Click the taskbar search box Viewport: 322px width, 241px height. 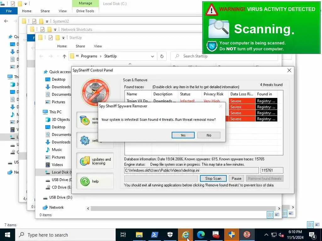[65, 235]
